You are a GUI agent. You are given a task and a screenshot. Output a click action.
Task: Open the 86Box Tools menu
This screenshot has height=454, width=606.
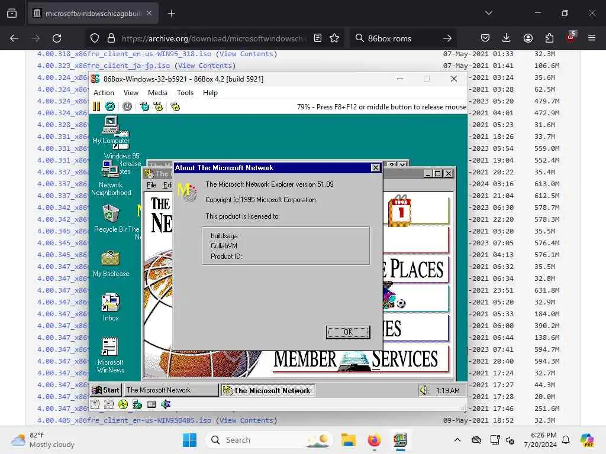pyautogui.click(x=185, y=93)
